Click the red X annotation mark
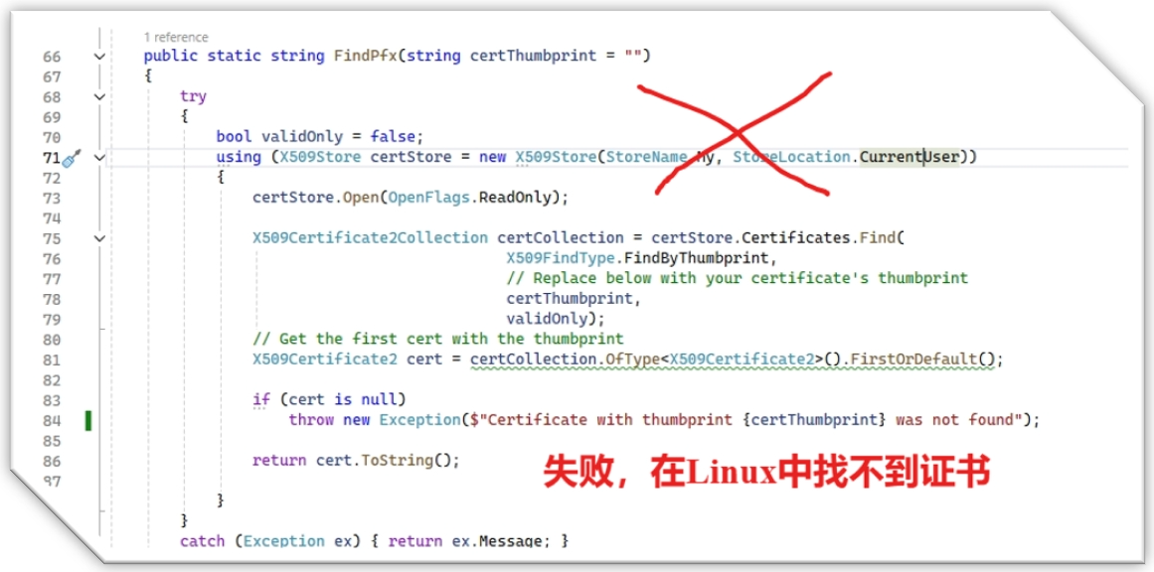 tap(736, 133)
